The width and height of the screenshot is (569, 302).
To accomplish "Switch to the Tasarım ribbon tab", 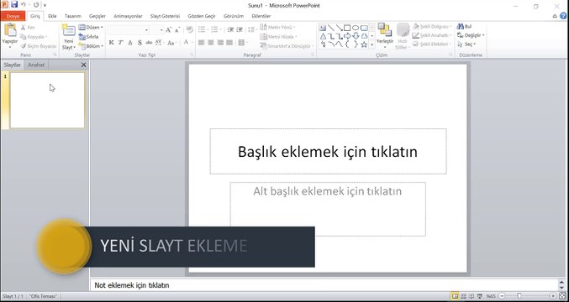I will pyautogui.click(x=73, y=16).
